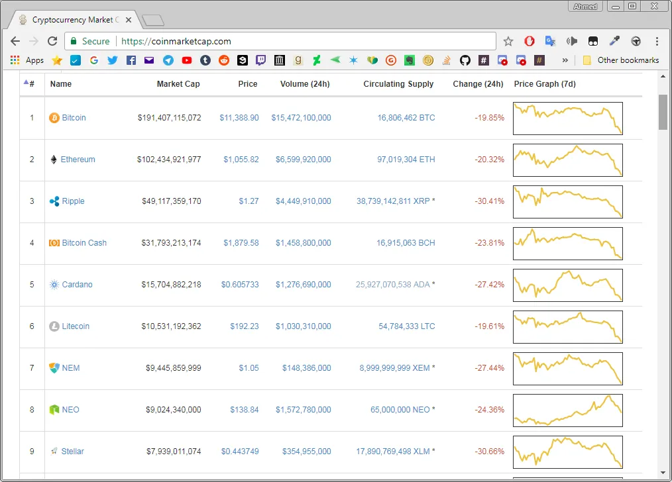Open the Tumblr bookmark
The width and height of the screenshot is (672, 482).
click(x=205, y=60)
